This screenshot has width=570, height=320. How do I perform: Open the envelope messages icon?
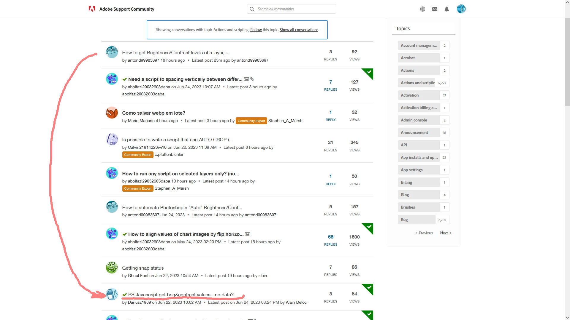[x=435, y=9]
